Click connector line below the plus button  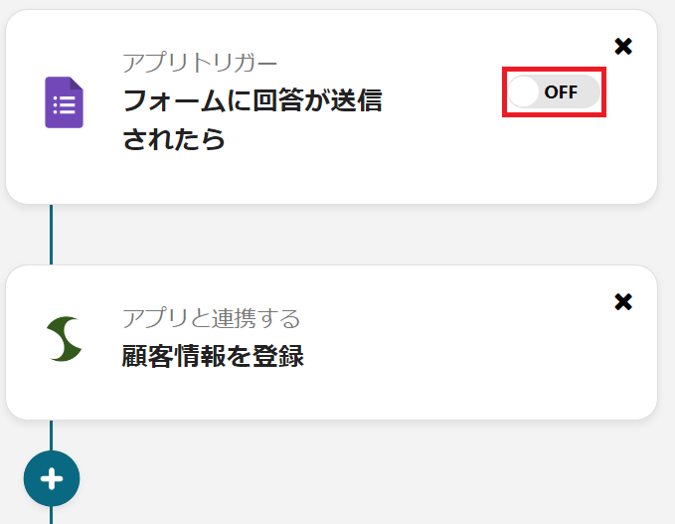[52, 515]
